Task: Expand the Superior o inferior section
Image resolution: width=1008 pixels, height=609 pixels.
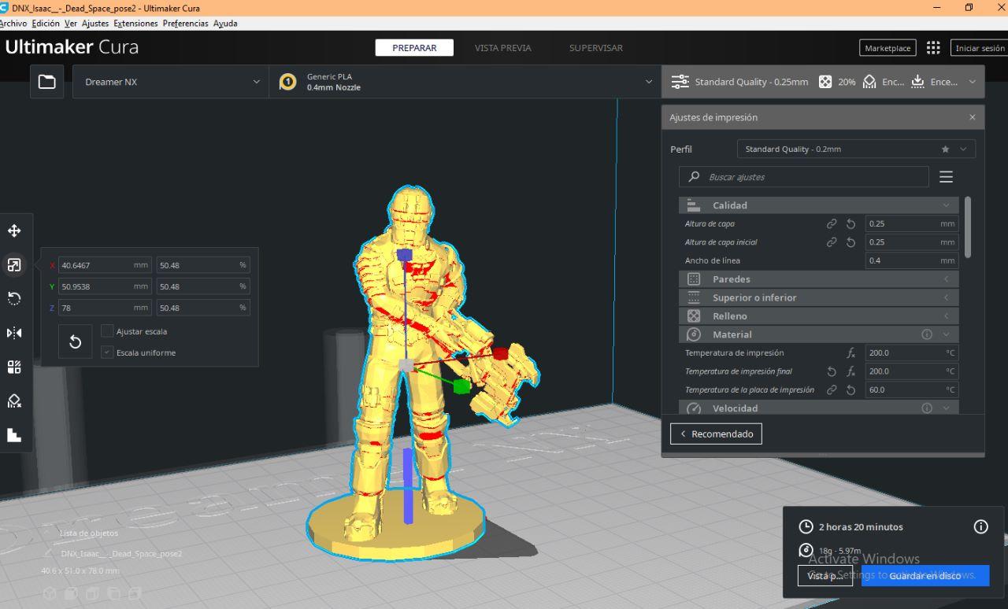Action: 818,297
